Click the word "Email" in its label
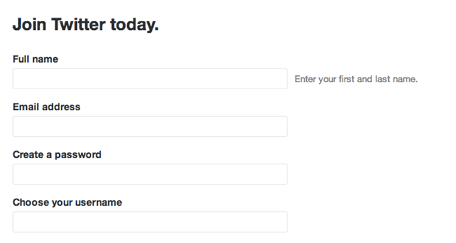The image size is (456, 243). click(26, 107)
